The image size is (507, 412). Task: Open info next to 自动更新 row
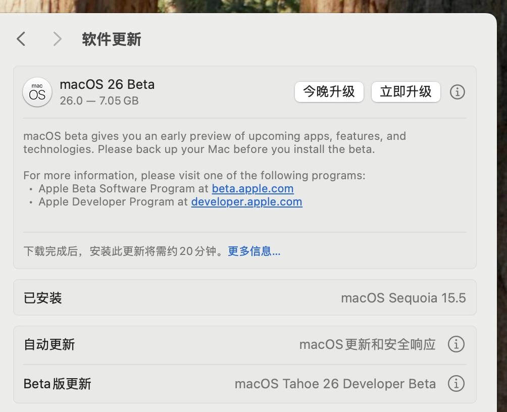(456, 344)
